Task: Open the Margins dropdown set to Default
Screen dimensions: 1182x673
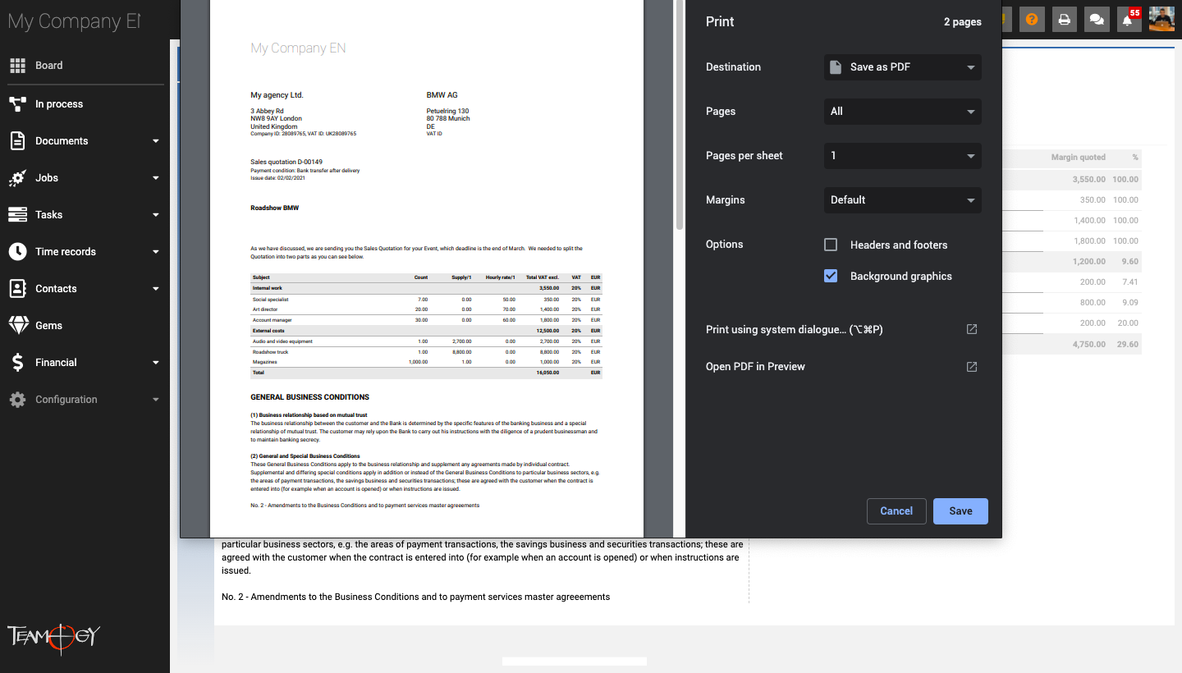Action: click(903, 200)
